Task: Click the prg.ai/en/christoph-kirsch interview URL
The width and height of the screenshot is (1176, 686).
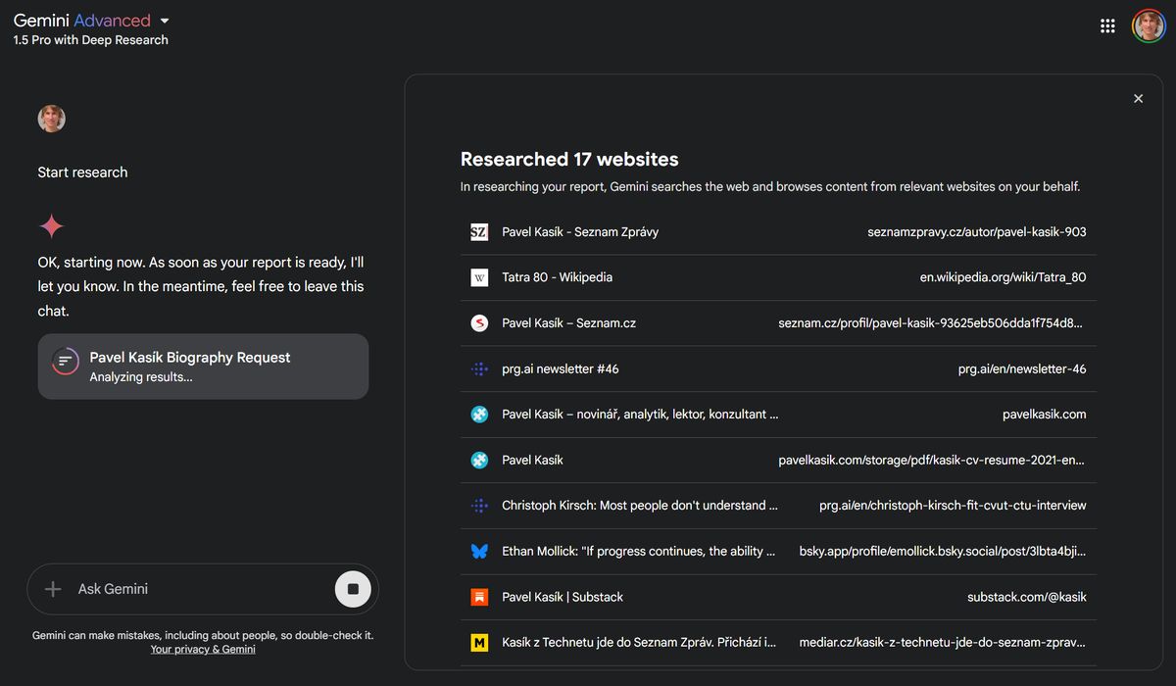Action: click(x=953, y=506)
